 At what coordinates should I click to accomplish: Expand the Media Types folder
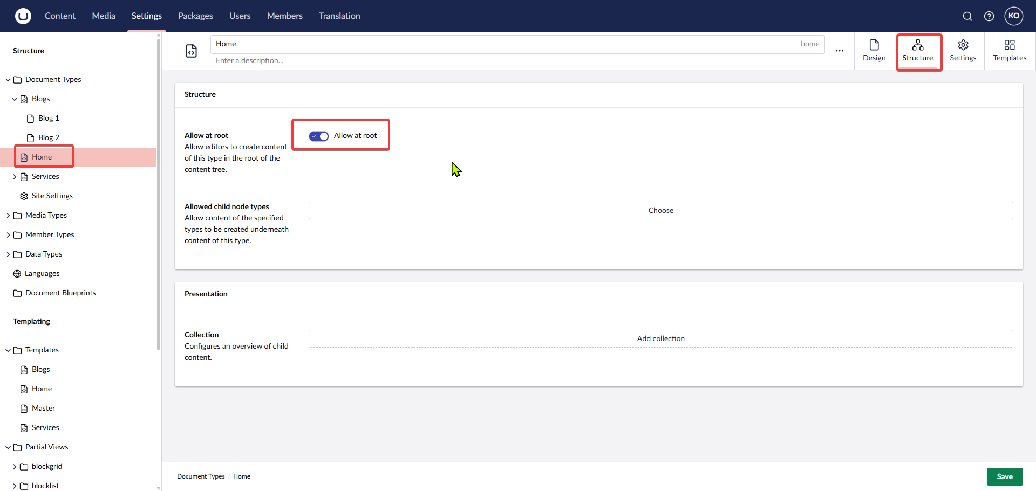tap(8, 215)
